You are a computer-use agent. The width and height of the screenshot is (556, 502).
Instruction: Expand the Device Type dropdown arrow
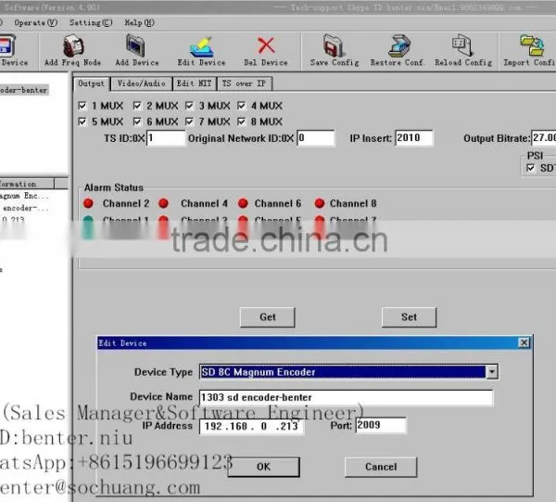coord(492,372)
